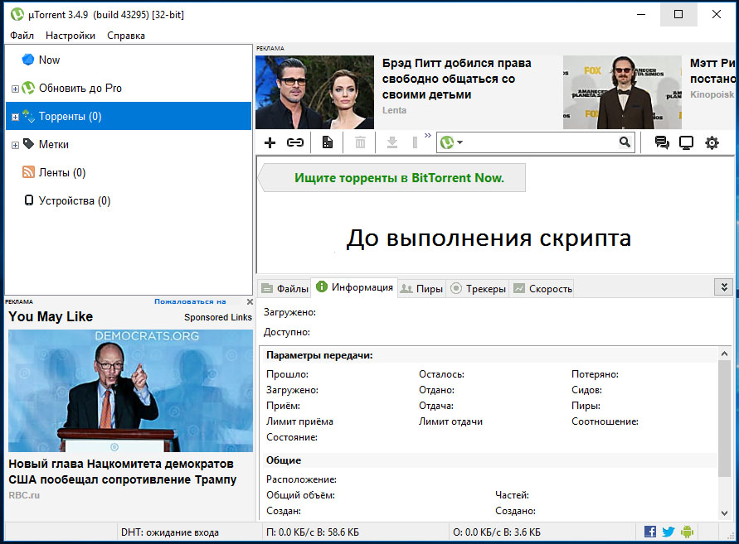Expand the Торренты (0) tree node

click(15, 117)
